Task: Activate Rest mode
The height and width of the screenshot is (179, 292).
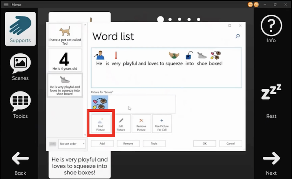Action: tap(271, 100)
